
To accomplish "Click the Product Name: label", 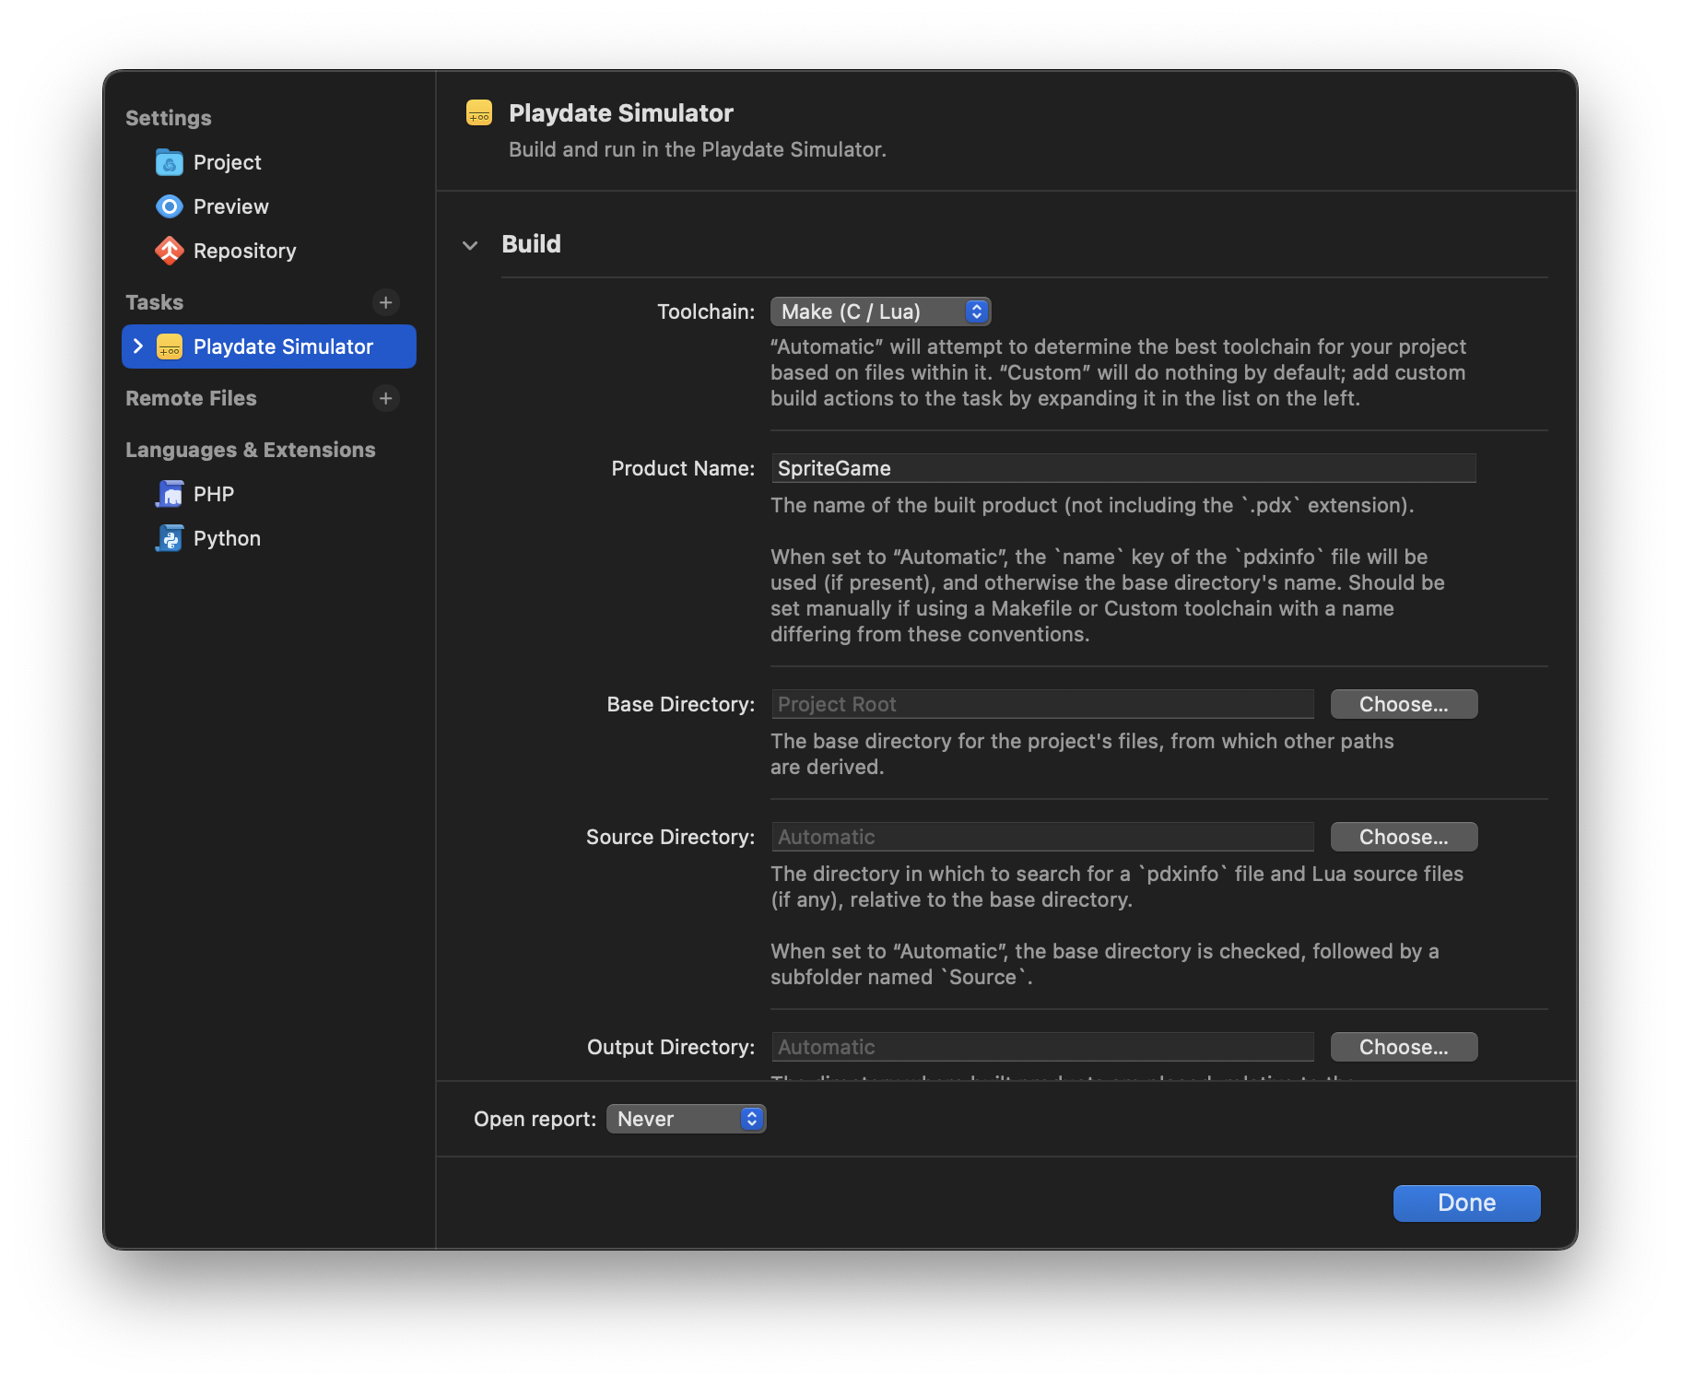I will pos(683,468).
